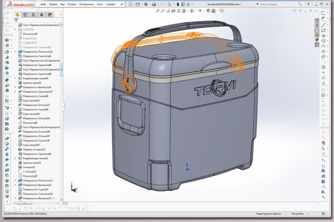Expand the Разделяющая линия20 tree node
Viewport: 334px width, 222px height.
(x=15, y=78)
